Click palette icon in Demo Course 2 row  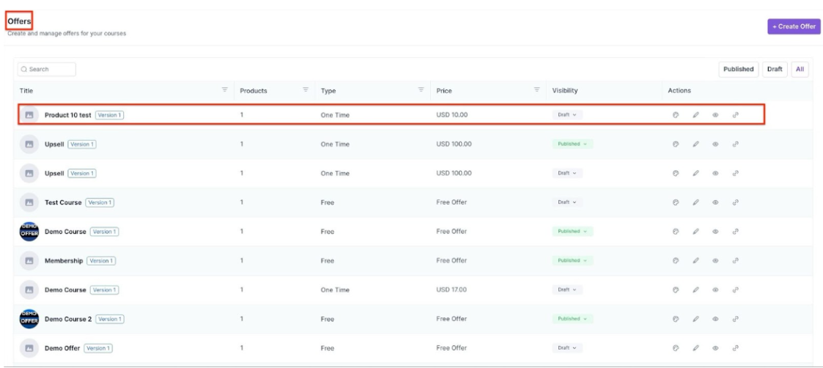(676, 319)
